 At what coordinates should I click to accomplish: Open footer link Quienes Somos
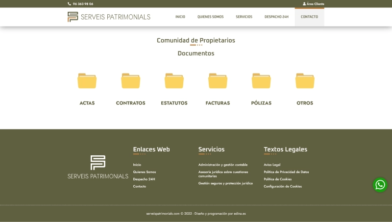(x=145, y=172)
